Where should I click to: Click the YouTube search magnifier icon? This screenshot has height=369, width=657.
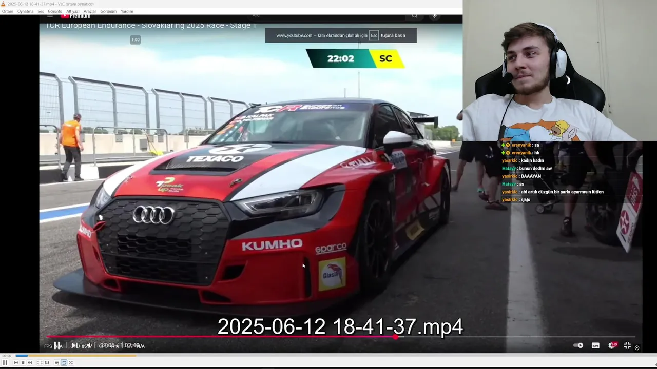tap(415, 16)
